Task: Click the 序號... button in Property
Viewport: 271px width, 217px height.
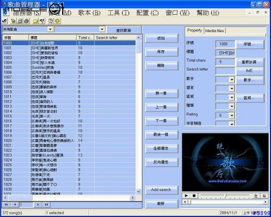Action: [x=250, y=44]
